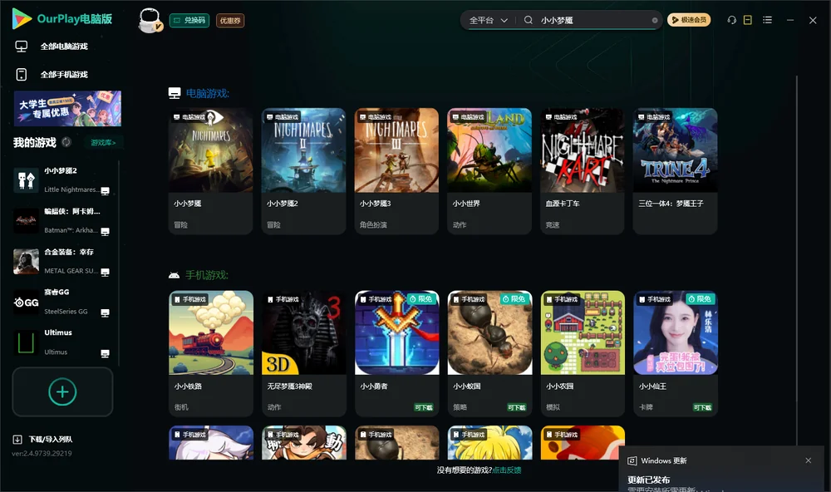
Task: Open the 小小勇者 mobile game card
Action: click(x=396, y=353)
